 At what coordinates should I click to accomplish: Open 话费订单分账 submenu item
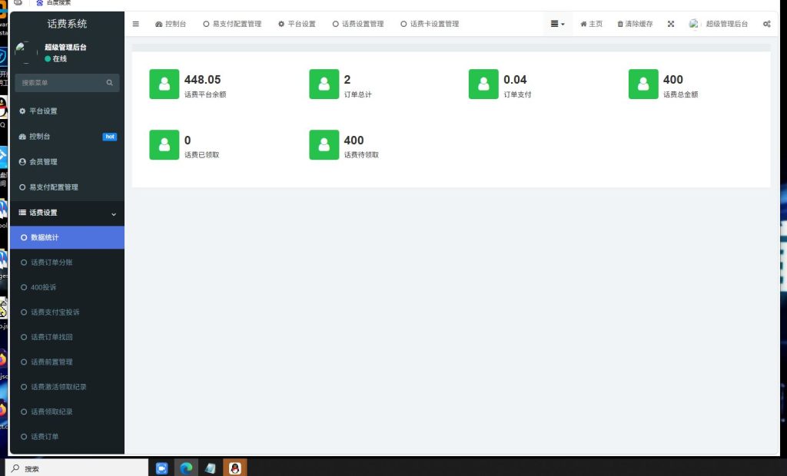point(68,263)
